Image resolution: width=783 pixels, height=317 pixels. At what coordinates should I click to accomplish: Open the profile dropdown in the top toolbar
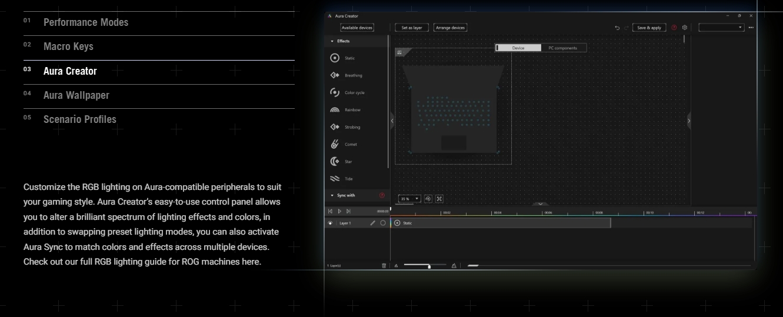[x=721, y=28]
